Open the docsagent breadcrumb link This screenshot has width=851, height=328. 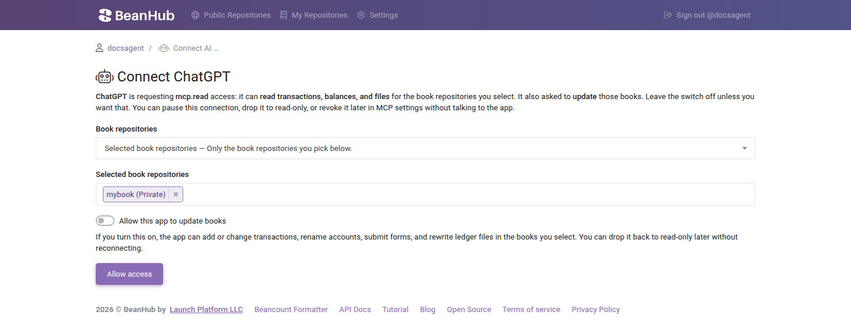(126, 48)
